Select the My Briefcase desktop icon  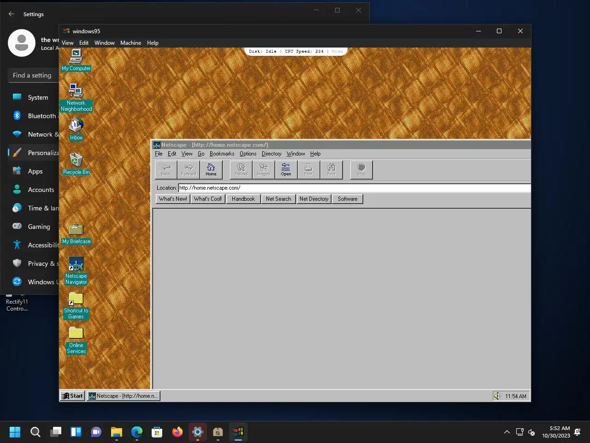(76, 233)
